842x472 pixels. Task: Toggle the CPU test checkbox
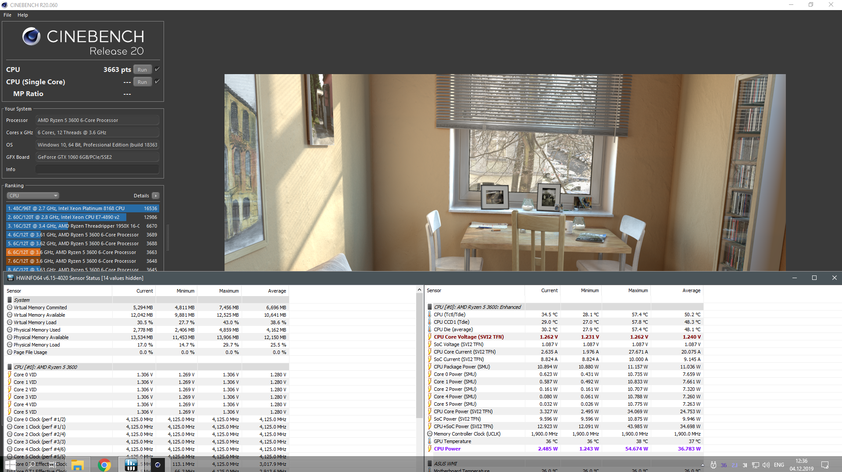(x=157, y=69)
